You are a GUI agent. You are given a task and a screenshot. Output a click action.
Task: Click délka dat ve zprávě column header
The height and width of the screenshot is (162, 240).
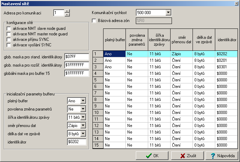point(204,40)
